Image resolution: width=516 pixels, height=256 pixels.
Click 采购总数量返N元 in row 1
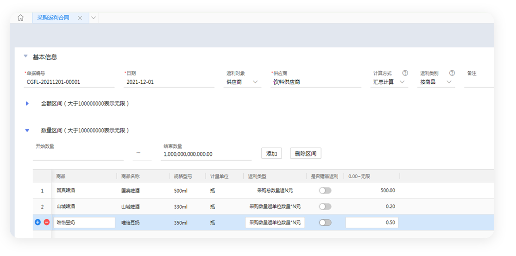275,191
